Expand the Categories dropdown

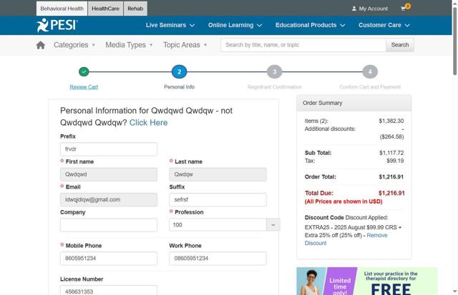(x=74, y=45)
